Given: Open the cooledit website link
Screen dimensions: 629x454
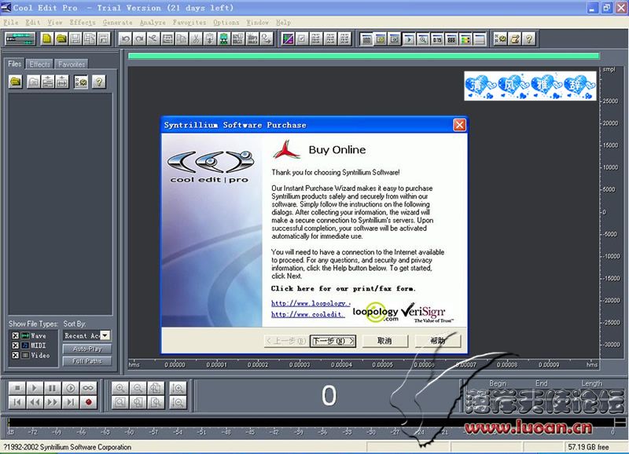Looking at the screenshot, I should tap(308, 314).
